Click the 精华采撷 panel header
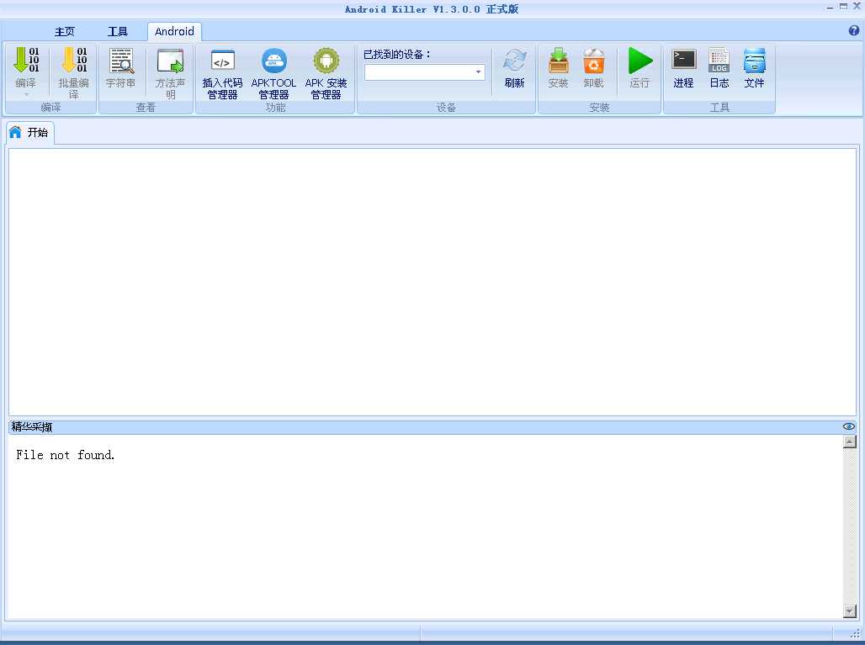The height and width of the screenshot is (645, 865). point(432,426)
